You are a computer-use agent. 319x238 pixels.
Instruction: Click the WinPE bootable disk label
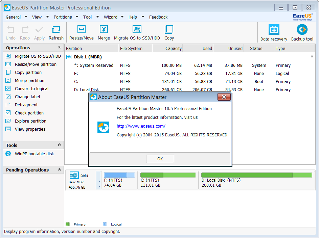coord(35,154)
